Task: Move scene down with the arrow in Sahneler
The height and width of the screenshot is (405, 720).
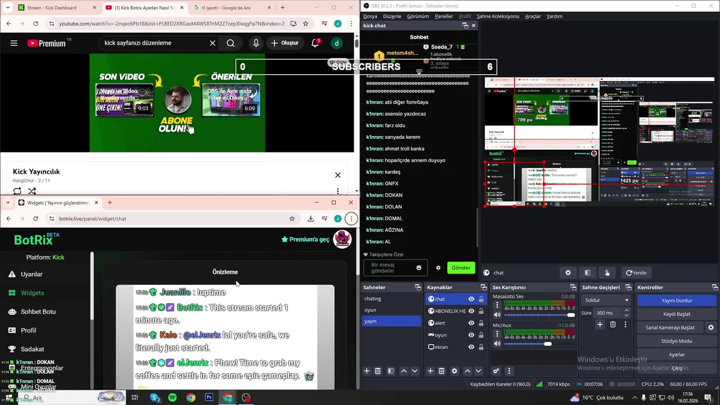Action: 415,371
